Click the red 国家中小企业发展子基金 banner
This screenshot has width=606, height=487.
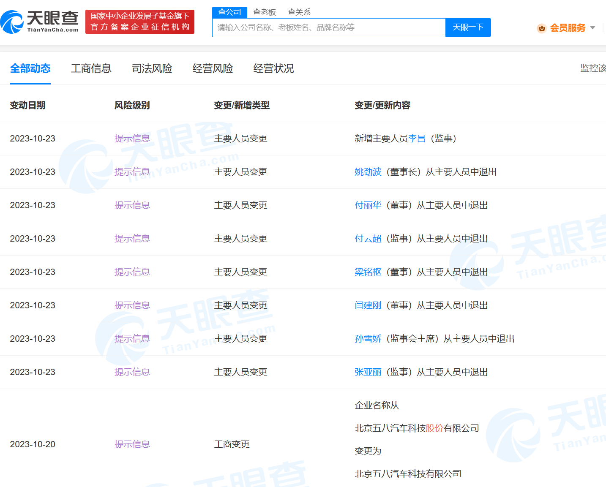[139, 22]
